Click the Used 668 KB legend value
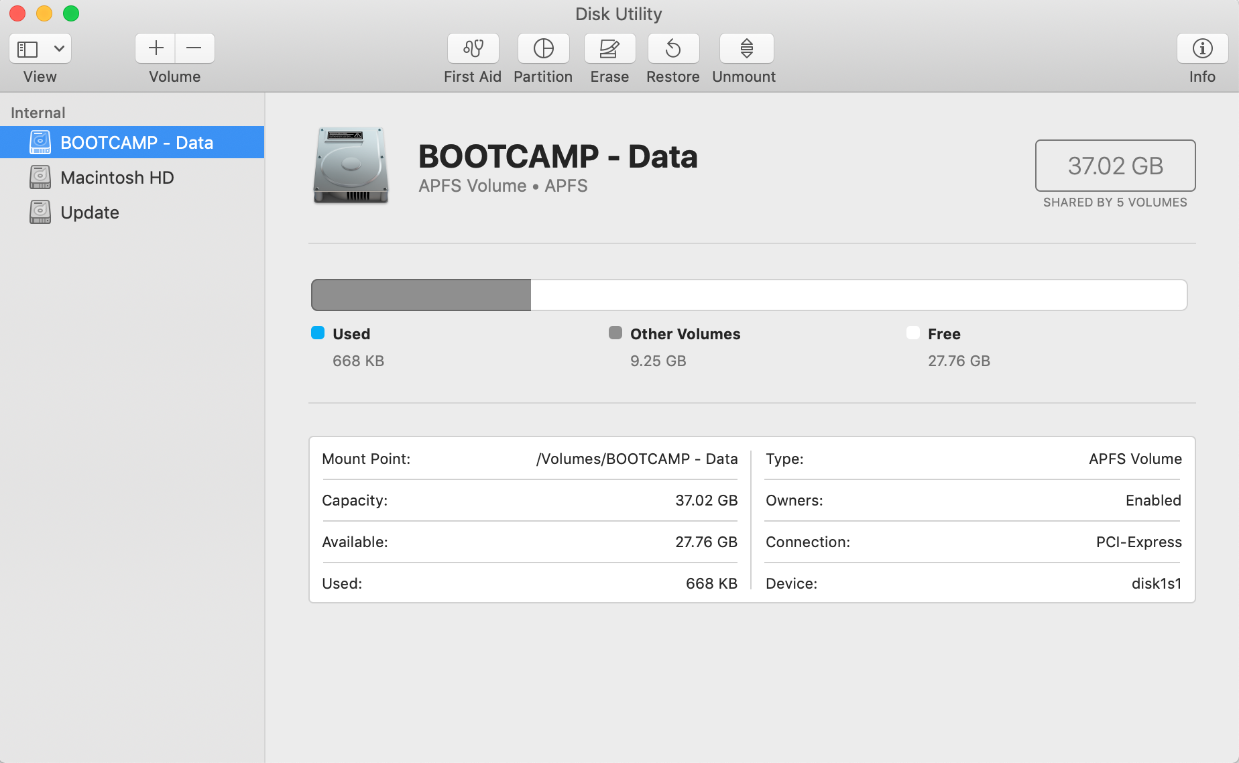The width and height of the screenshot is (1239, 763). click(359, 361)
